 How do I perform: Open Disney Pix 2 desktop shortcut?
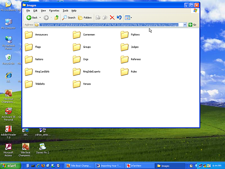click(43, 149)
